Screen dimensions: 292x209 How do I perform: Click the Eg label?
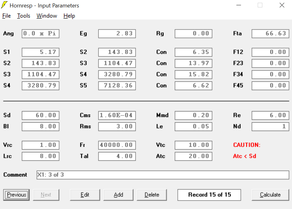click(x=83, y=33)
